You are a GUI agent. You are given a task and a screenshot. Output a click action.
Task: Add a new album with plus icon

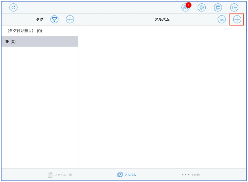click(237, 20)
